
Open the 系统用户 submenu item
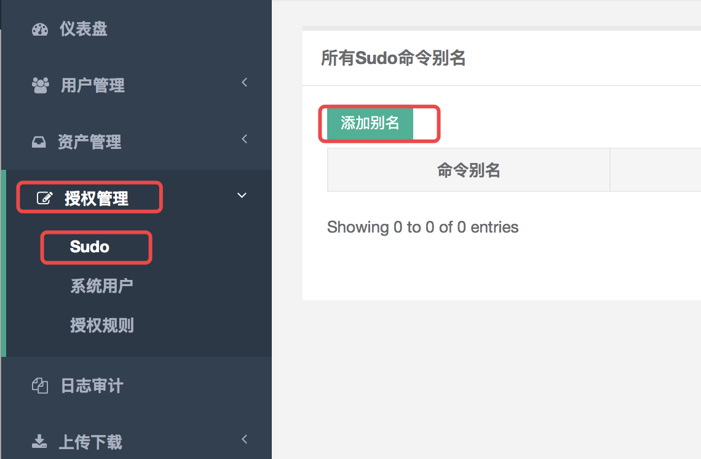click(101, 286)
